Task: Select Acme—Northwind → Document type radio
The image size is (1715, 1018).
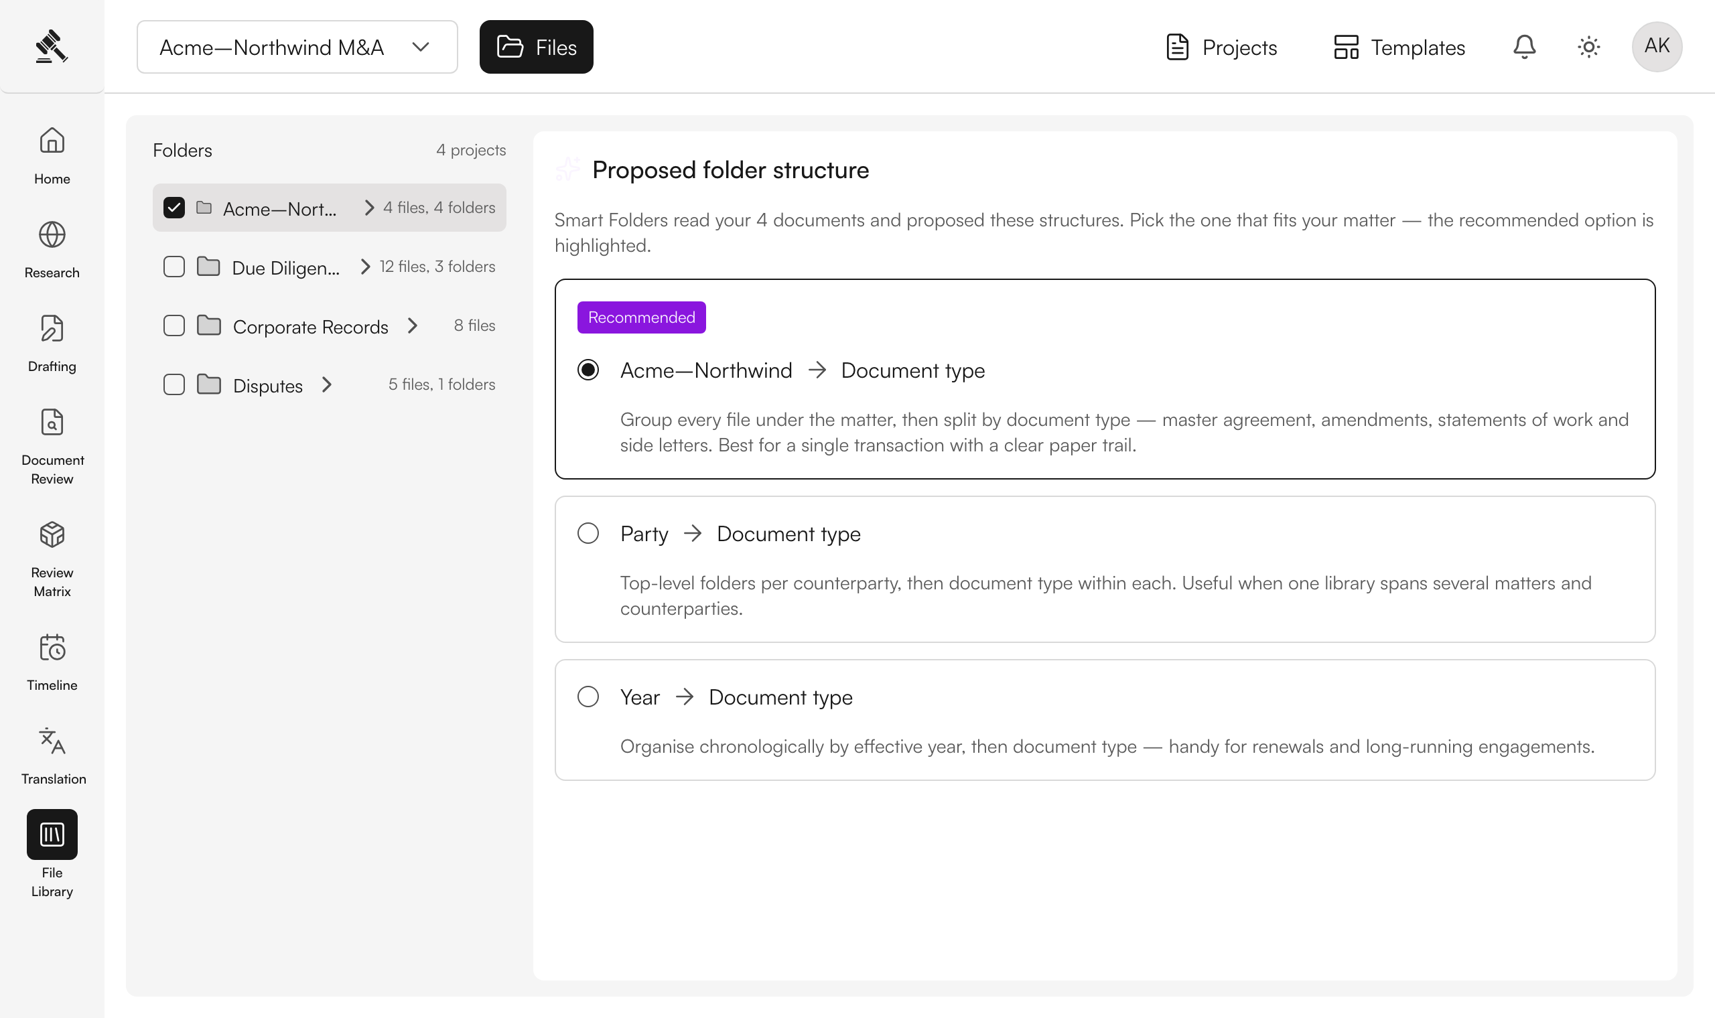Action: pyautogui.click(x=588, y=370)
